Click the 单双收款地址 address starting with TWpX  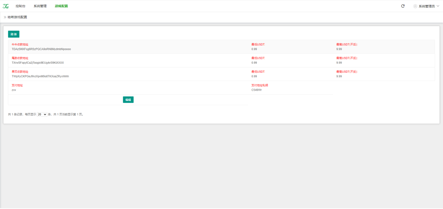point(40,76)
